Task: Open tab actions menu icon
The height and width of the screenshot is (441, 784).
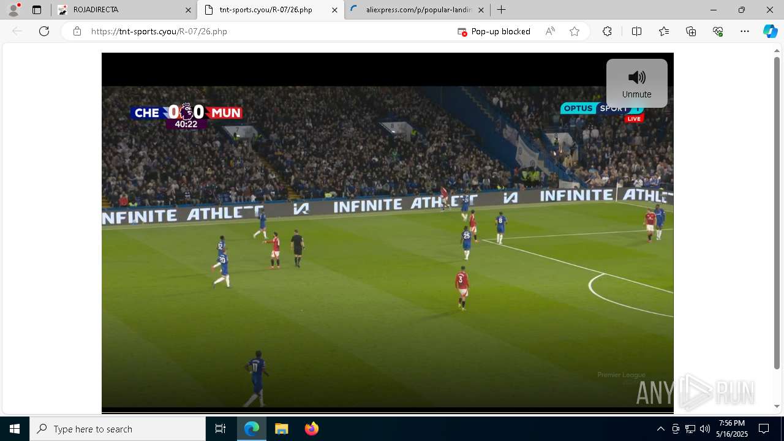Action: [x=37, y=10]
